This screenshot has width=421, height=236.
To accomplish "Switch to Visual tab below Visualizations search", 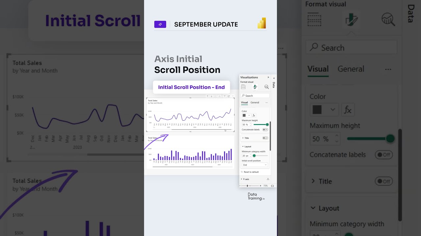I will [244, 103].
